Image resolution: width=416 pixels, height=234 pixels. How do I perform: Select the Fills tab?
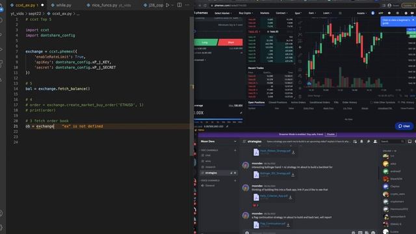[336, 103]
